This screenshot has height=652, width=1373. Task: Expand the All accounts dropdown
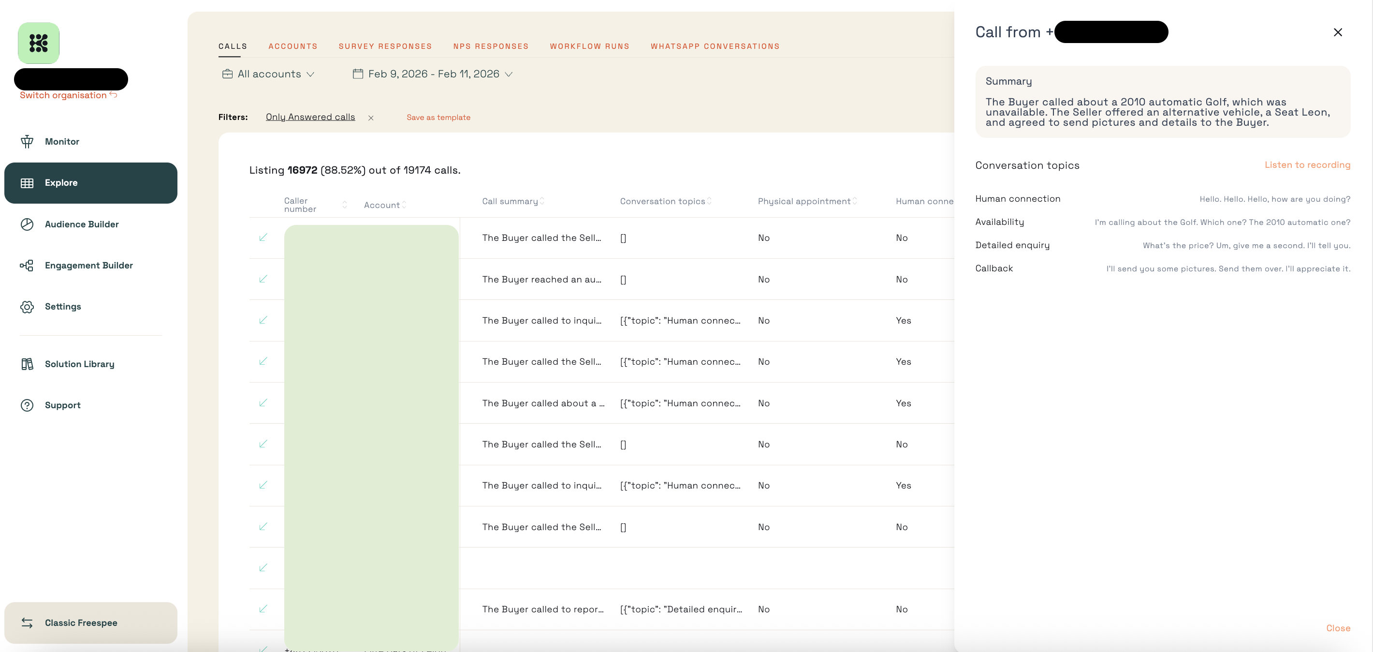pos(268,74)
